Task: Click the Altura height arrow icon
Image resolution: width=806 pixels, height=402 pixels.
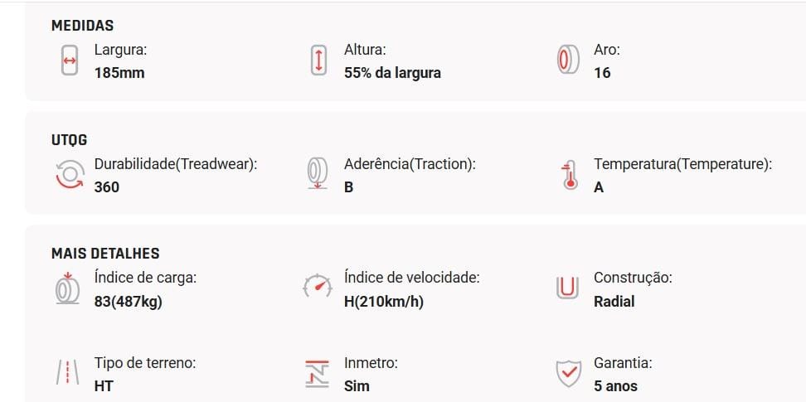Action: [x=318, y=61]
